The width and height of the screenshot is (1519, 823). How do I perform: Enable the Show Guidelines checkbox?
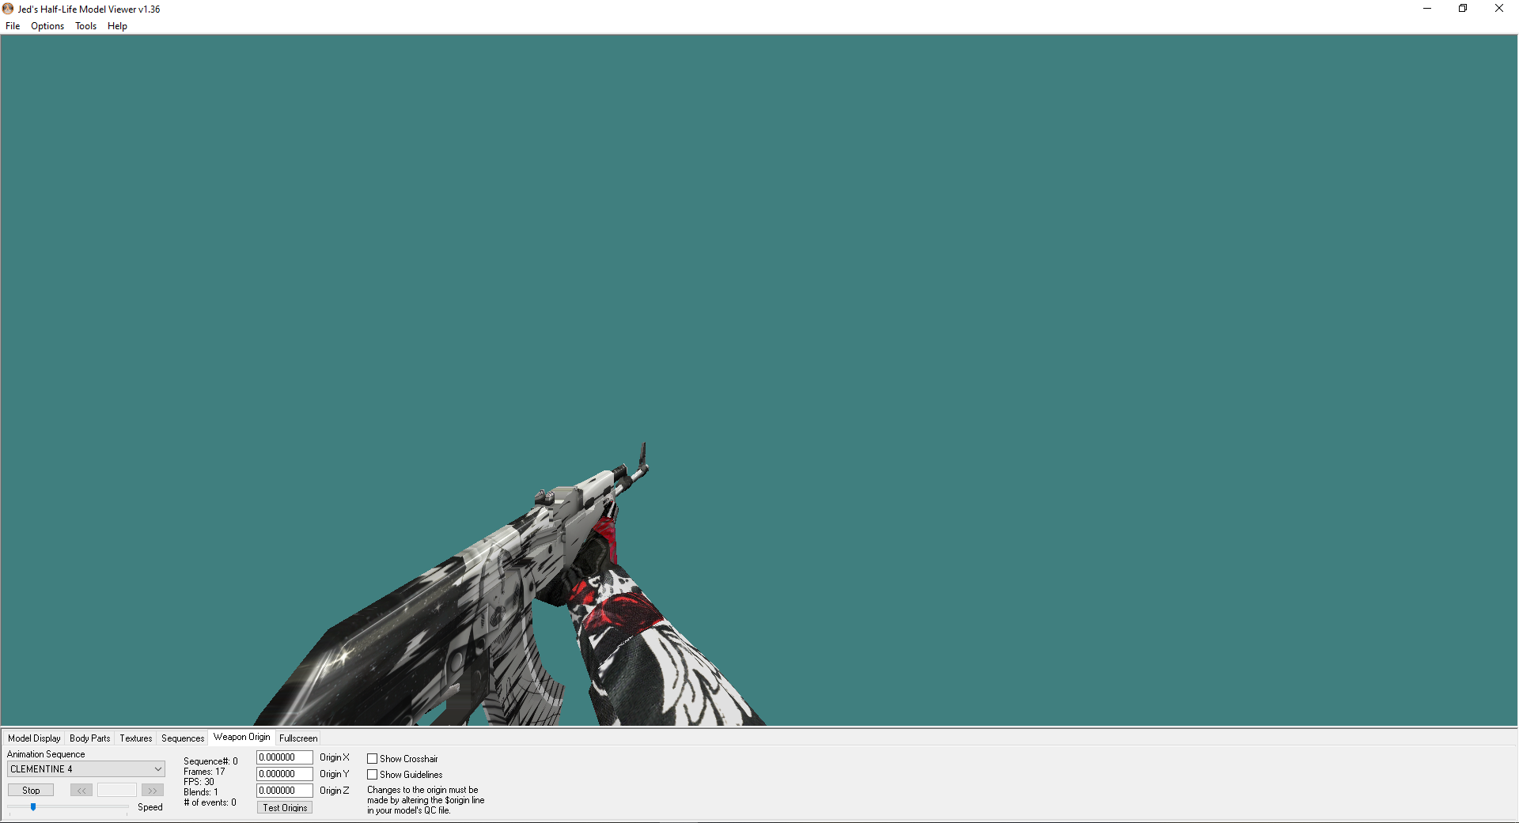372,775
